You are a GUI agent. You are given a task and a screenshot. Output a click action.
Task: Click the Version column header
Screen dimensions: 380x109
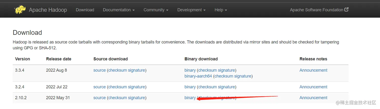coord(23,59)
